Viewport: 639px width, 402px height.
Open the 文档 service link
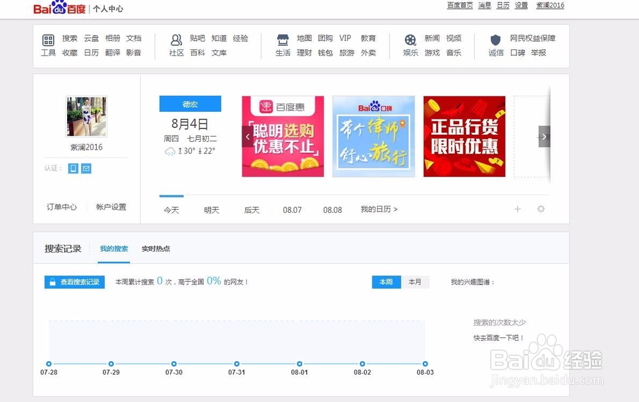[134, 38]
